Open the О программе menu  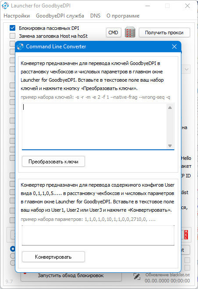[123, 16]
